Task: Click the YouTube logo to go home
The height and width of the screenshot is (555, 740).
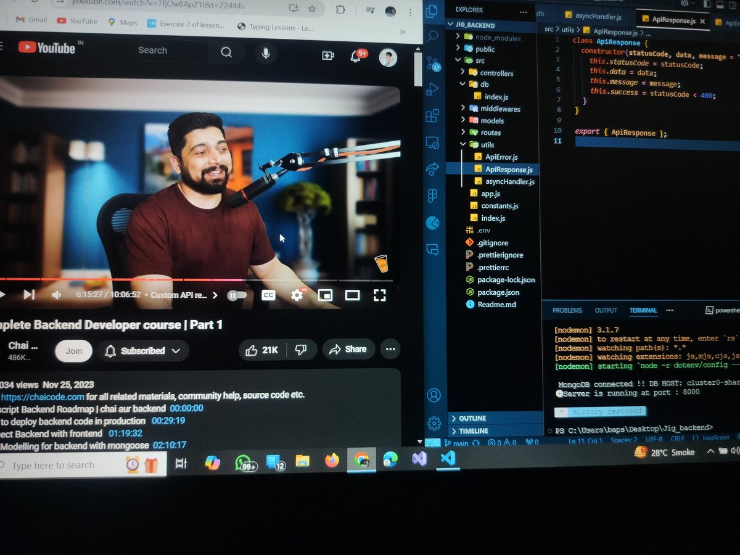Action: pyautogui.click(x=46, y=48)
